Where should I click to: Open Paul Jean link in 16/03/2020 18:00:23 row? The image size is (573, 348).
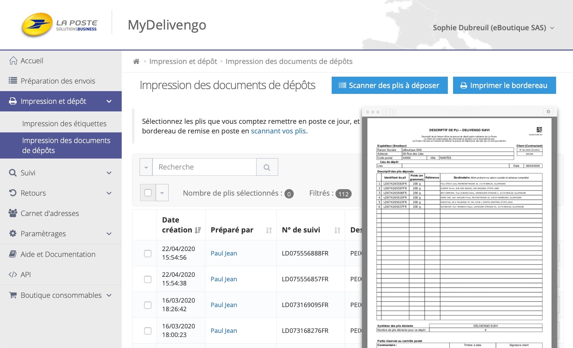coord(224,331)
